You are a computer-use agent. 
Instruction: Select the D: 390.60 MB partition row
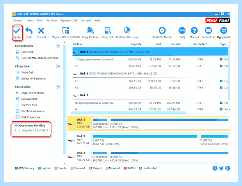click(x=150, y=103)
